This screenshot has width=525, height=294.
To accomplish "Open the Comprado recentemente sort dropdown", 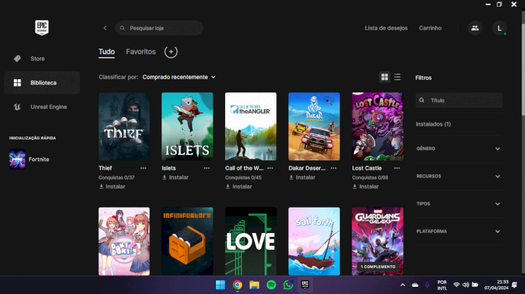I will (178, 77).
